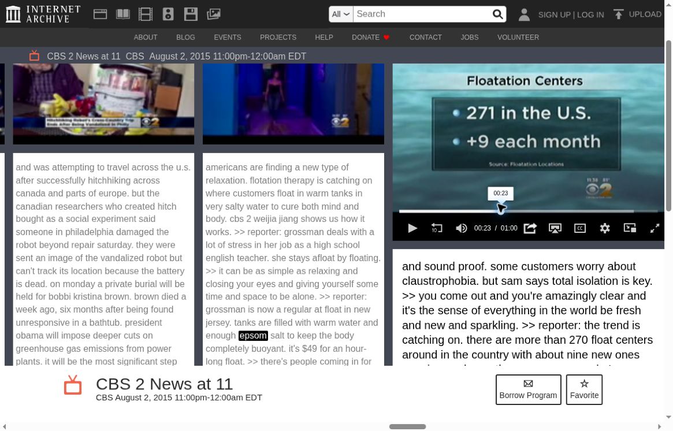Select the hitchhiking robot clip thumbnail
The image size is (673, 431).
pyautogui.click(x=103, y=103)
